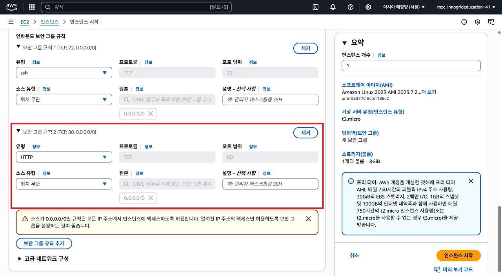
Task: Open the services grid menu
Action: pyautogui.click(x=32, y=7)
